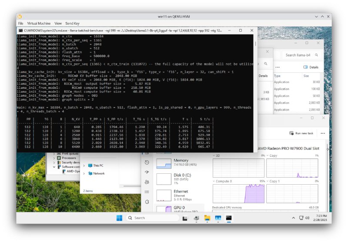Click 'AMD Radeon PRO W7900 Dual Slot' heading
Viewport: 348px width, 243px height.
pyautogui.click(x=288, y=148)
